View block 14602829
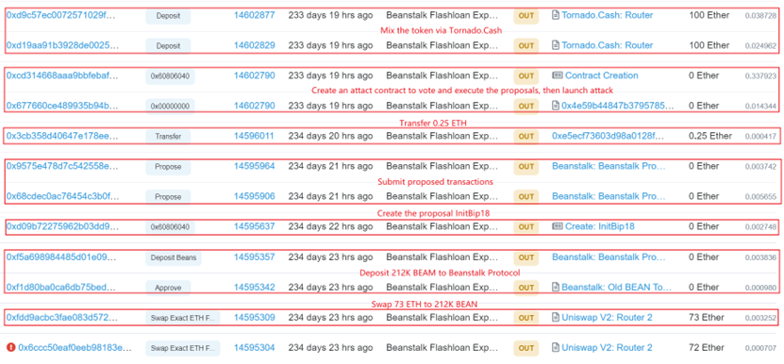784x364 pixels. (255, 45)
